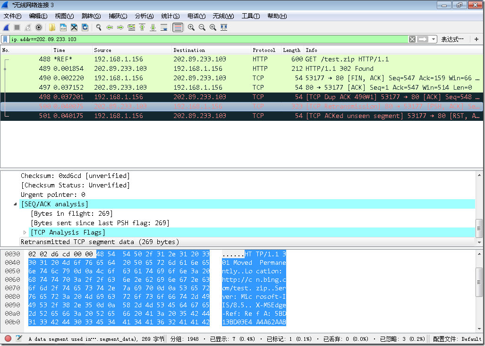485x346 pixels.
Task: Close the capture file icon
Action: (74, 27)
